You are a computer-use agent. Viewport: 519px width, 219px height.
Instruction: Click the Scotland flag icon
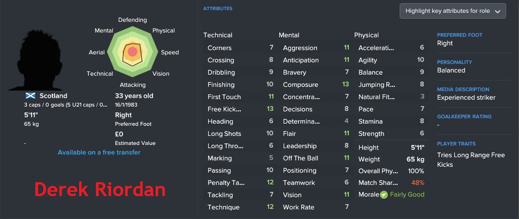coord(30,96)
